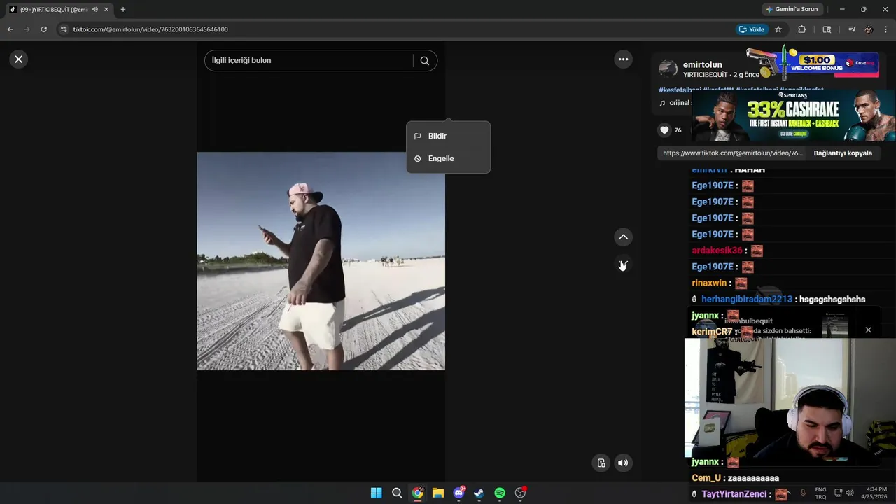Click the auto-scroll icon beside volume
This screenshot has height=504, width=896.
click(601, 463)
